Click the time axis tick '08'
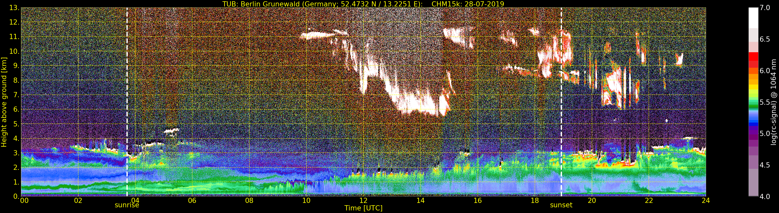 tap(249, 200)
